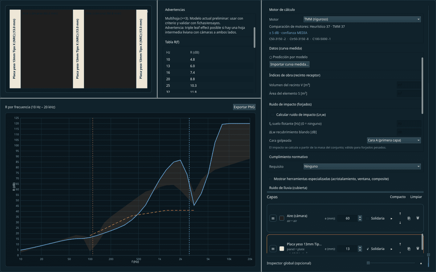
Task: Grab the drag handle of Aire (cámara) layer
Action: 273,218
